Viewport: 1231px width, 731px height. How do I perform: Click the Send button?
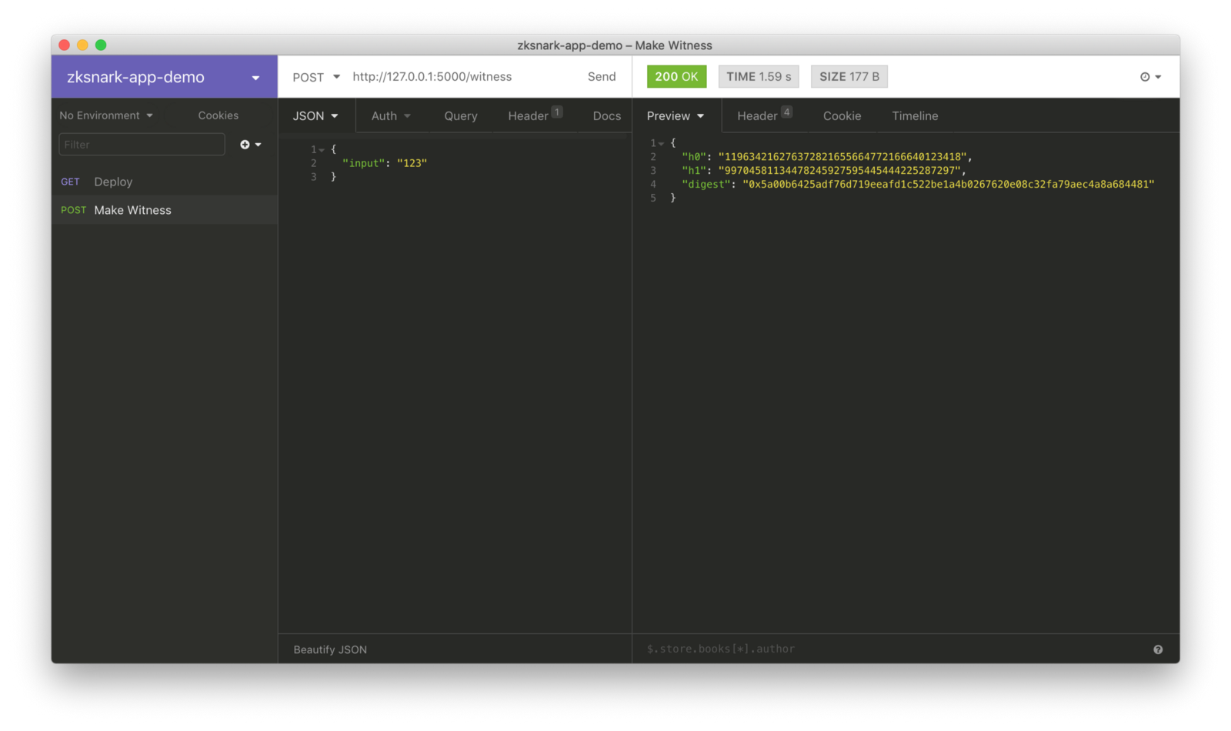[601, 77]
